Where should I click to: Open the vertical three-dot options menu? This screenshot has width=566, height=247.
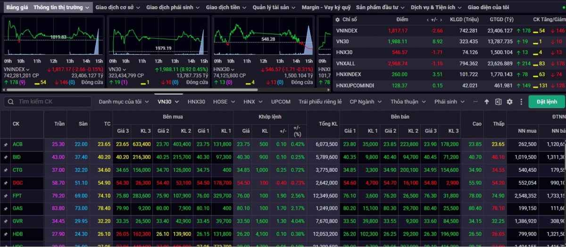coord(521,102)
